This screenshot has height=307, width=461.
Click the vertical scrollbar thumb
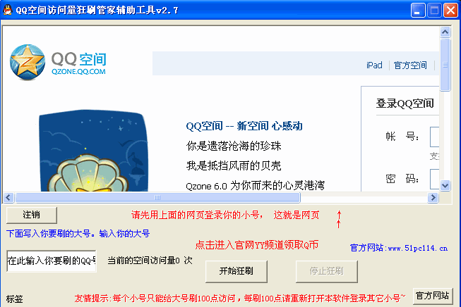(x=445, y=65)
